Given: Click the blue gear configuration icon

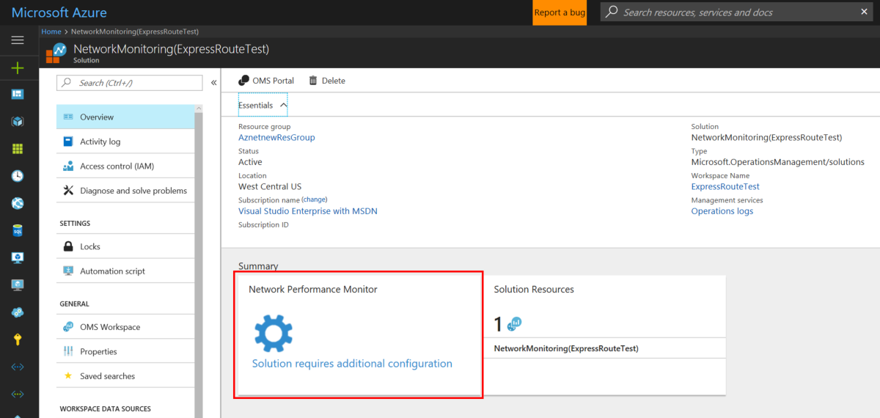Looking at the screenshot, I should point(274,333).
